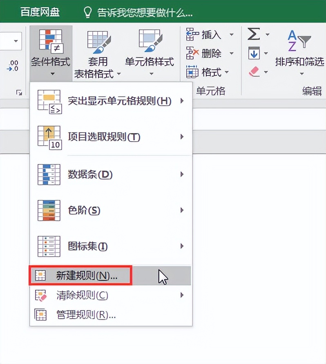Open the 插入 dropdown arrow
326x364 pixels.
(x=232, y=35)
